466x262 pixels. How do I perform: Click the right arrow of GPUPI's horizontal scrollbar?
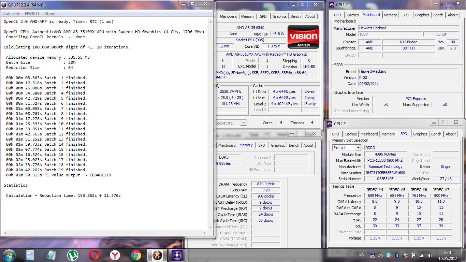click(205, 233)
